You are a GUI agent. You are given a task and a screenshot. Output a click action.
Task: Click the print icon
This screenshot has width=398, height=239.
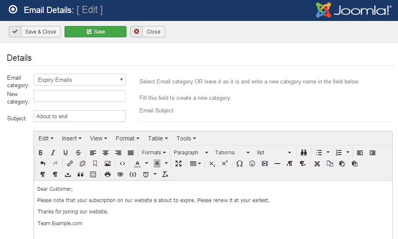pos(108,174)
